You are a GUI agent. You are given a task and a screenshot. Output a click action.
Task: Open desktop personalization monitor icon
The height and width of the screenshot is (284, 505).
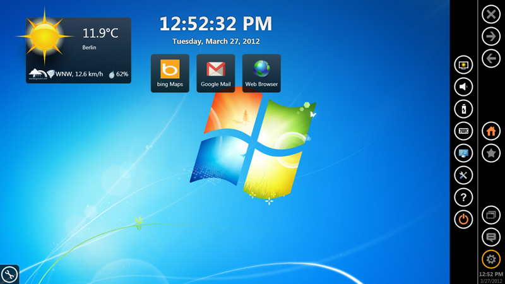pyautogui.click(x=463, y=153)
